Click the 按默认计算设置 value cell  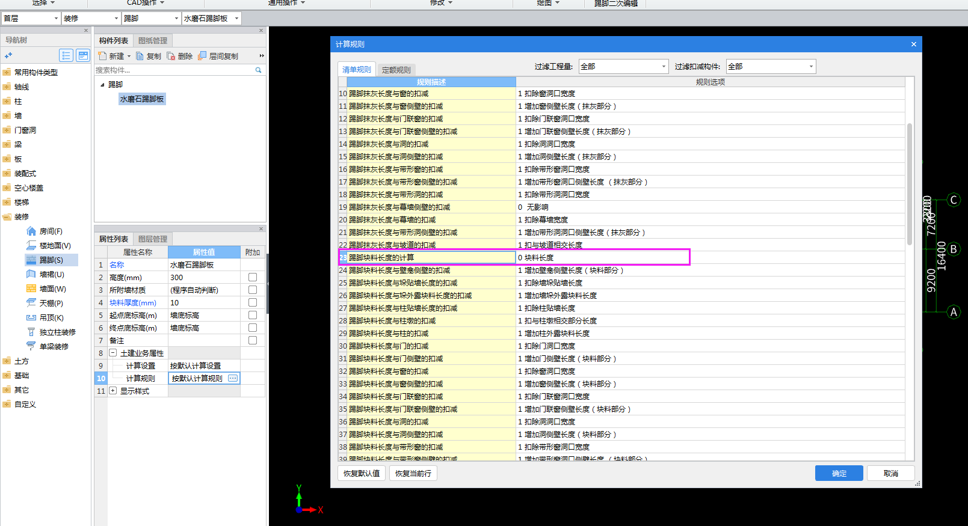(x=204, y=365)
